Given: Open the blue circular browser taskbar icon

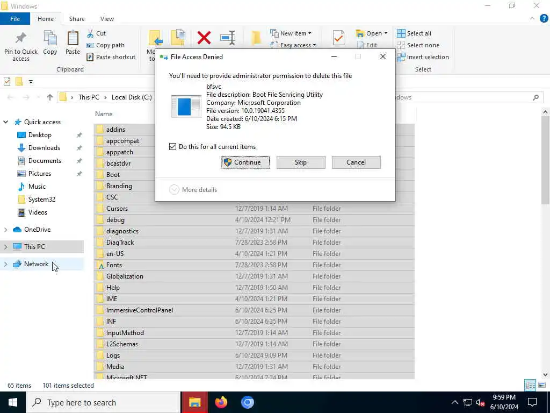Looking at the screenshot, I should pos(247,402).
